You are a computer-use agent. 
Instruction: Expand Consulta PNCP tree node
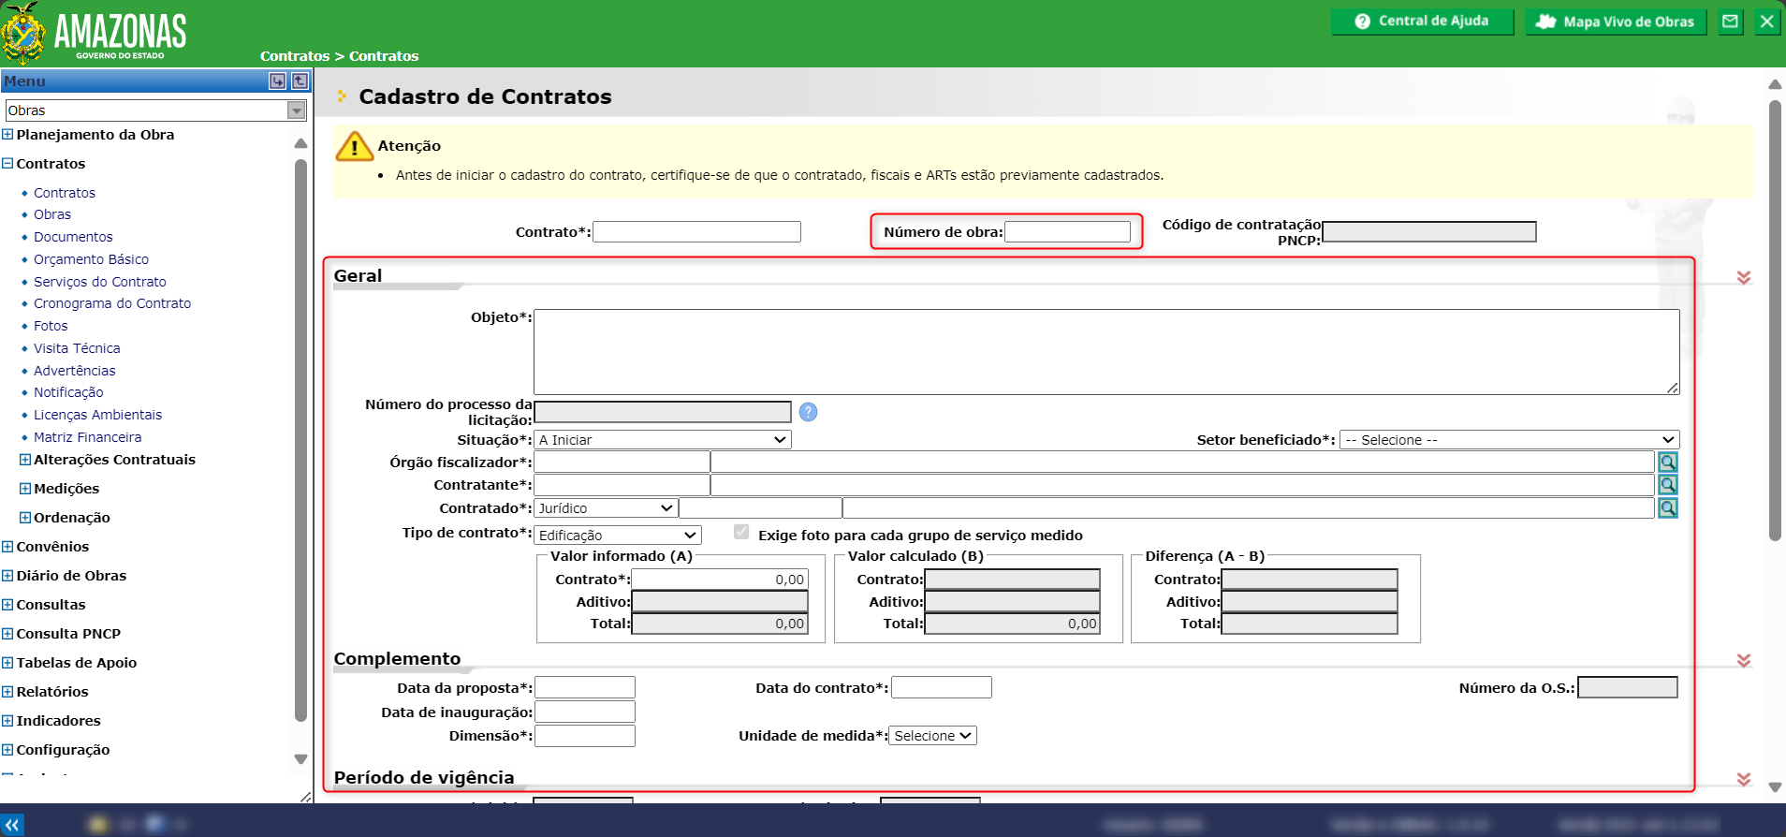(7, 634)
